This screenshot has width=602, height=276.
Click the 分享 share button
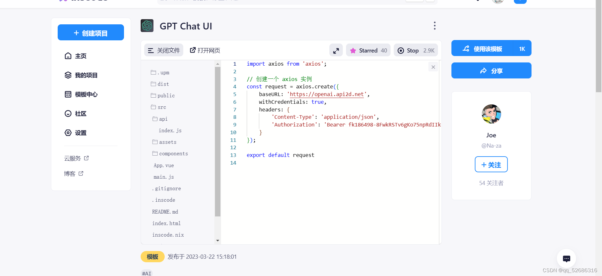491,71
